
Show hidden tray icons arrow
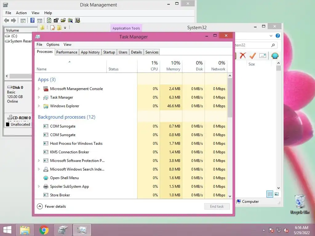[x=264, y=230]
